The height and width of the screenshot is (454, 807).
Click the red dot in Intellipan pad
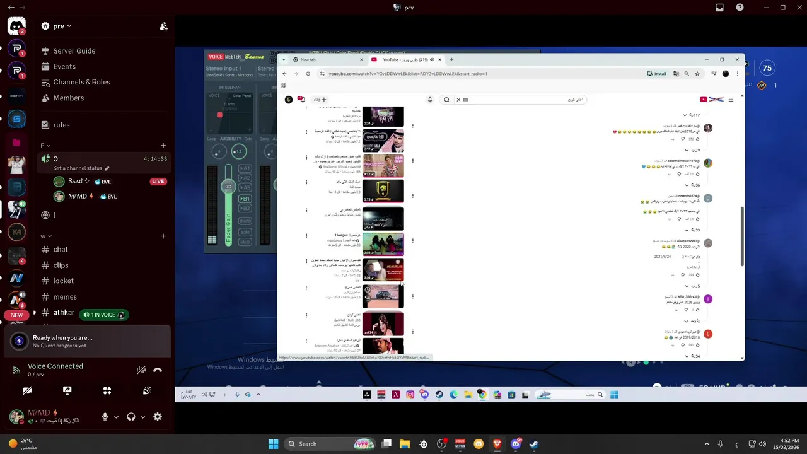[219, 115]
